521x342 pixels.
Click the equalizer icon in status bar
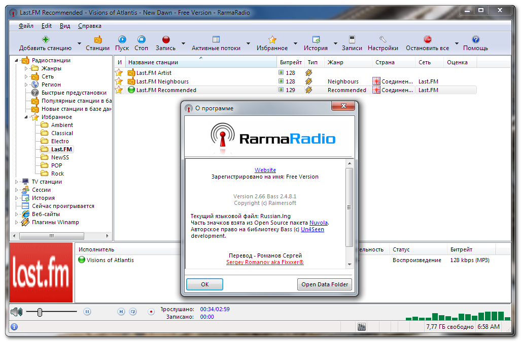click(362, 327)
